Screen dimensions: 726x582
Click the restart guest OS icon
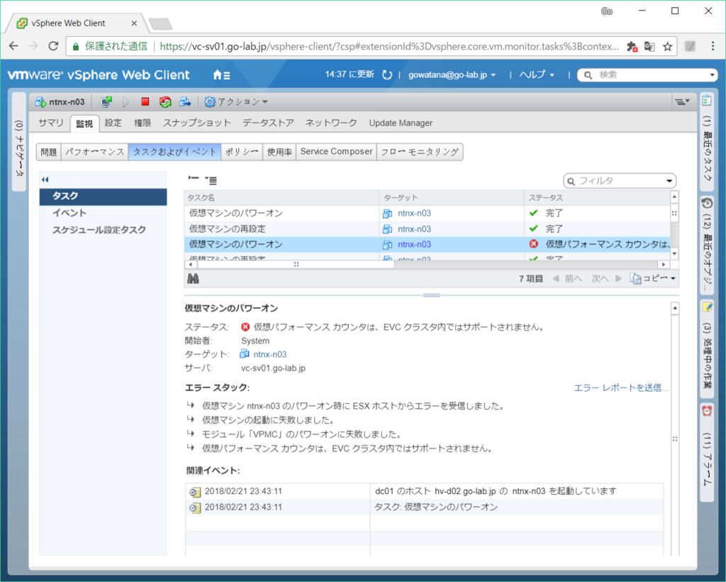tap(164, 101)
